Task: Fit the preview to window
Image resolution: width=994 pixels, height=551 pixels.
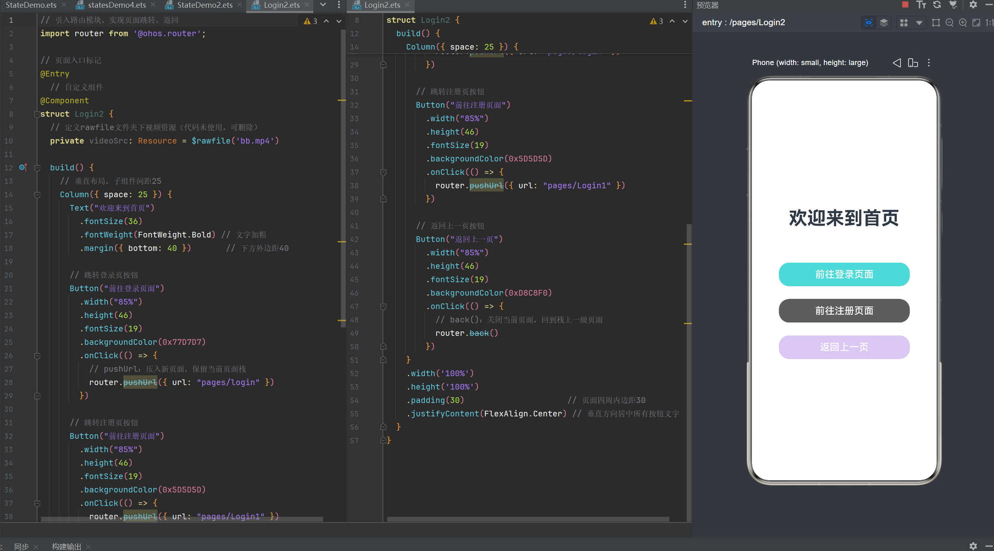Action: (976, 23)
